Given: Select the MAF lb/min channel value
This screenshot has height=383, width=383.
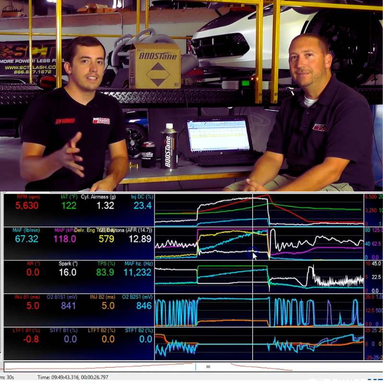Looking at the screenshot, I should tap(26, 239).
